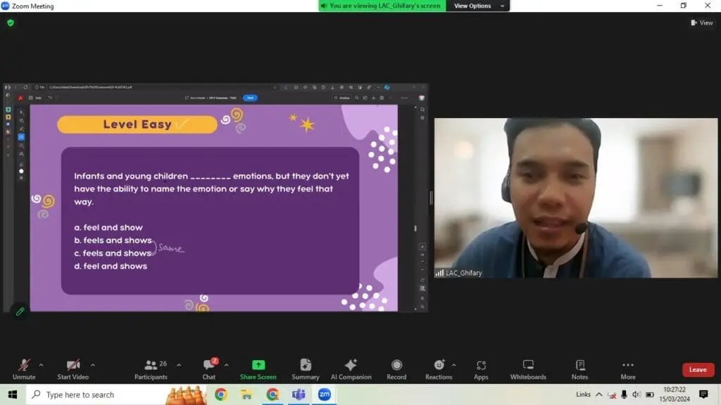Click the green Share Screen icon
The width and height of the screenshot is (721, 405).
pyautogui.click(x=258, y=366)
